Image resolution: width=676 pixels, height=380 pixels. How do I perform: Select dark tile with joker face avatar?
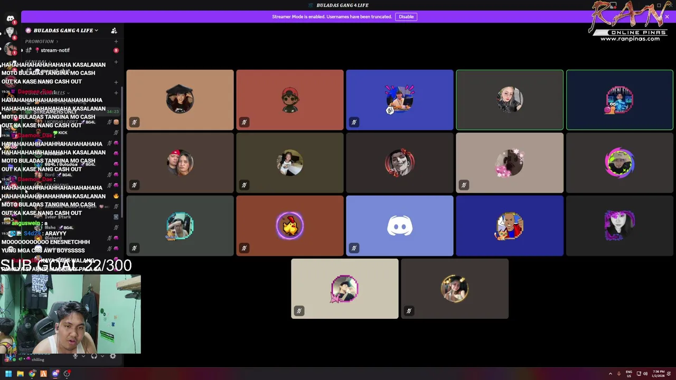pyautogui.click(x=400, y=163)
